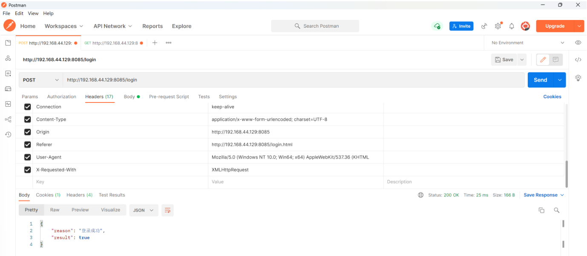
Task: Open the Mock Servers sidebar icon
Action: (x=8, y=88)
